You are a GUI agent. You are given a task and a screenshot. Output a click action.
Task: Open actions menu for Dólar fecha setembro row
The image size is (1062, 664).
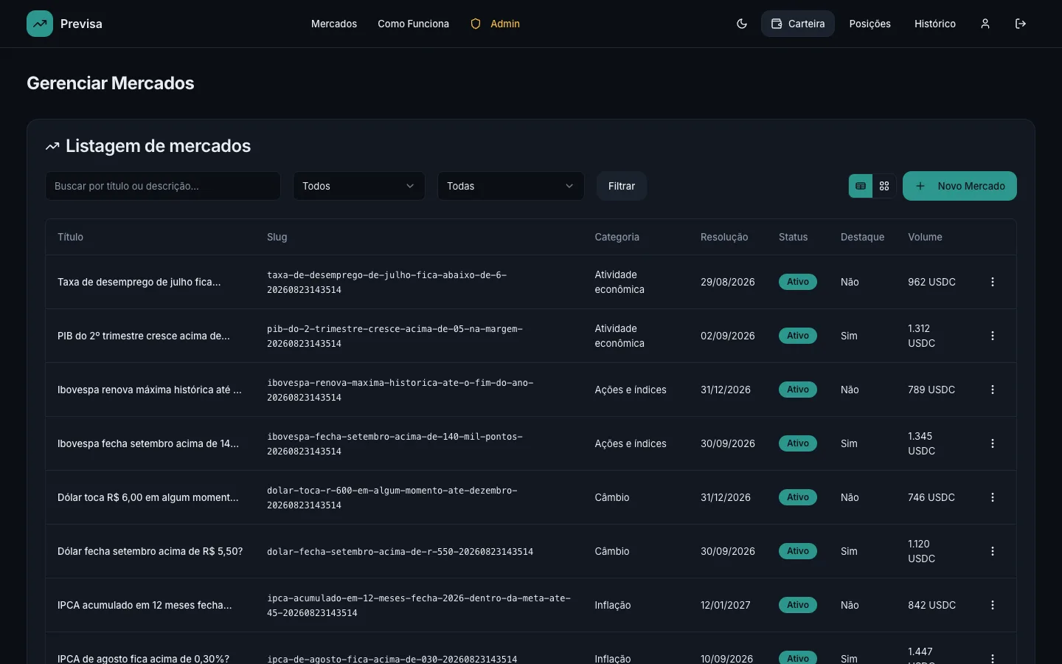pyautogui.click(x=993, y=551)
